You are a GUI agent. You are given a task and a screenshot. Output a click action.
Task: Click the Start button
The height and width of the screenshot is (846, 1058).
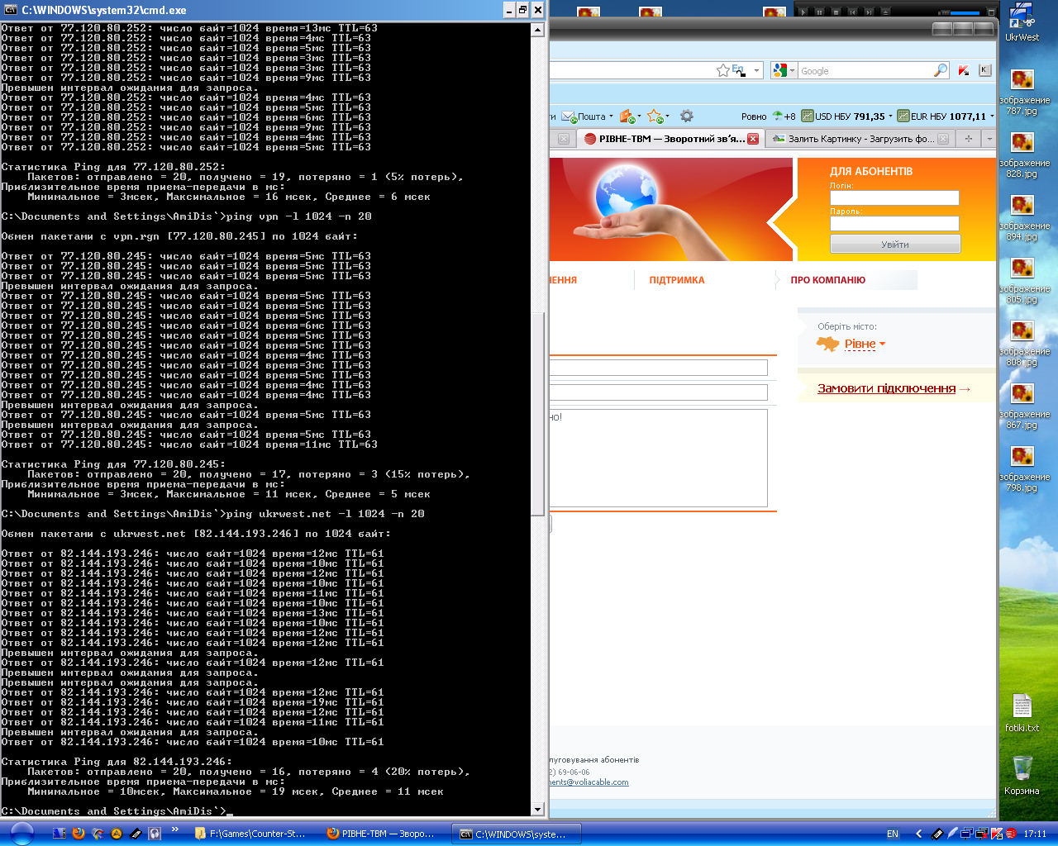coord(21,834)
